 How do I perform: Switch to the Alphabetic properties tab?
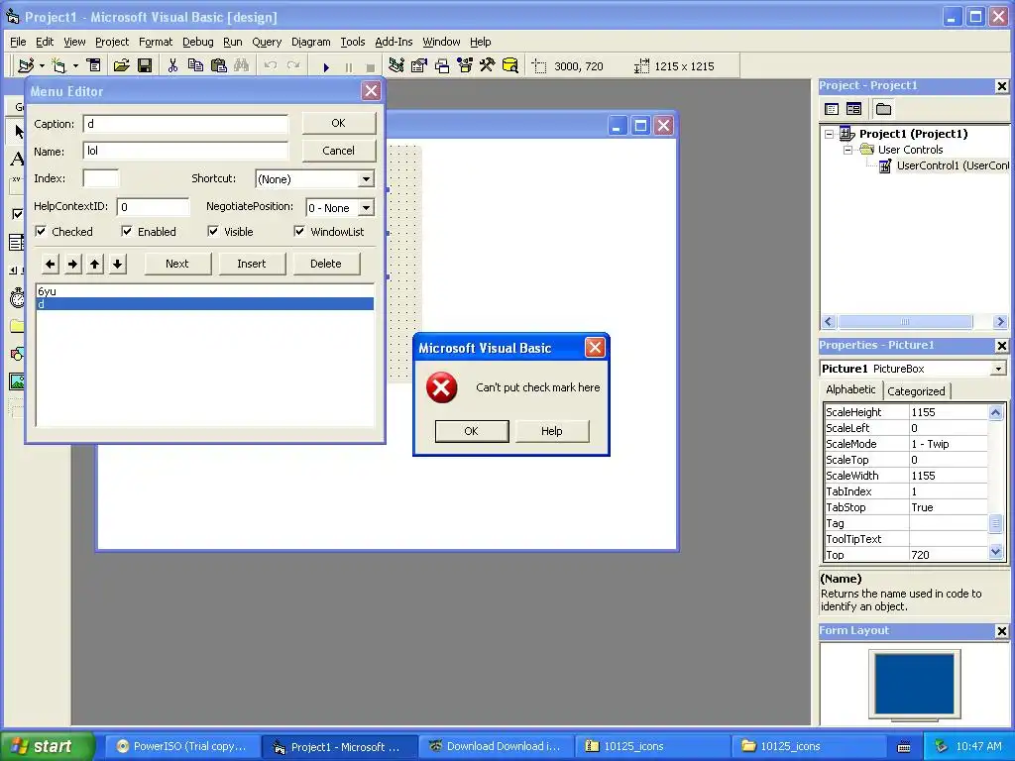click(850, 389)
